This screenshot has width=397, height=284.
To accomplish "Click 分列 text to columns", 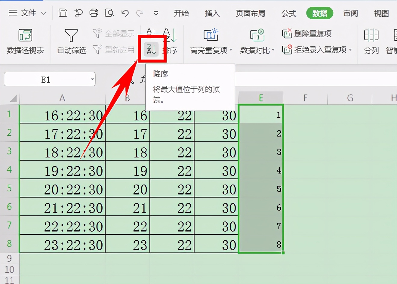I will [x=371, y=42].
